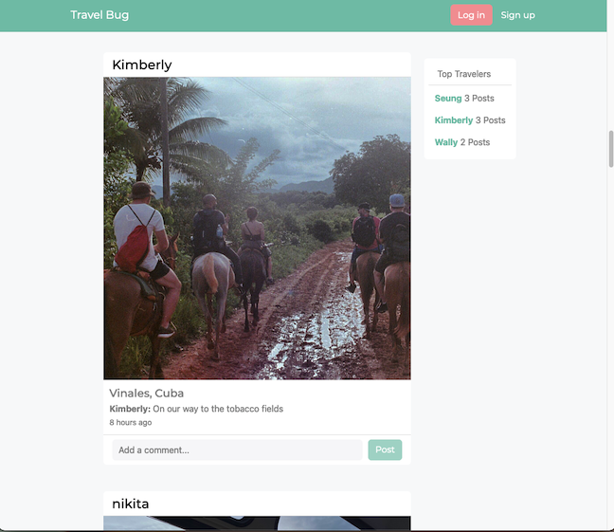Open Kimberly's post header name
This screenshot has height=532, width=614.
142,64
